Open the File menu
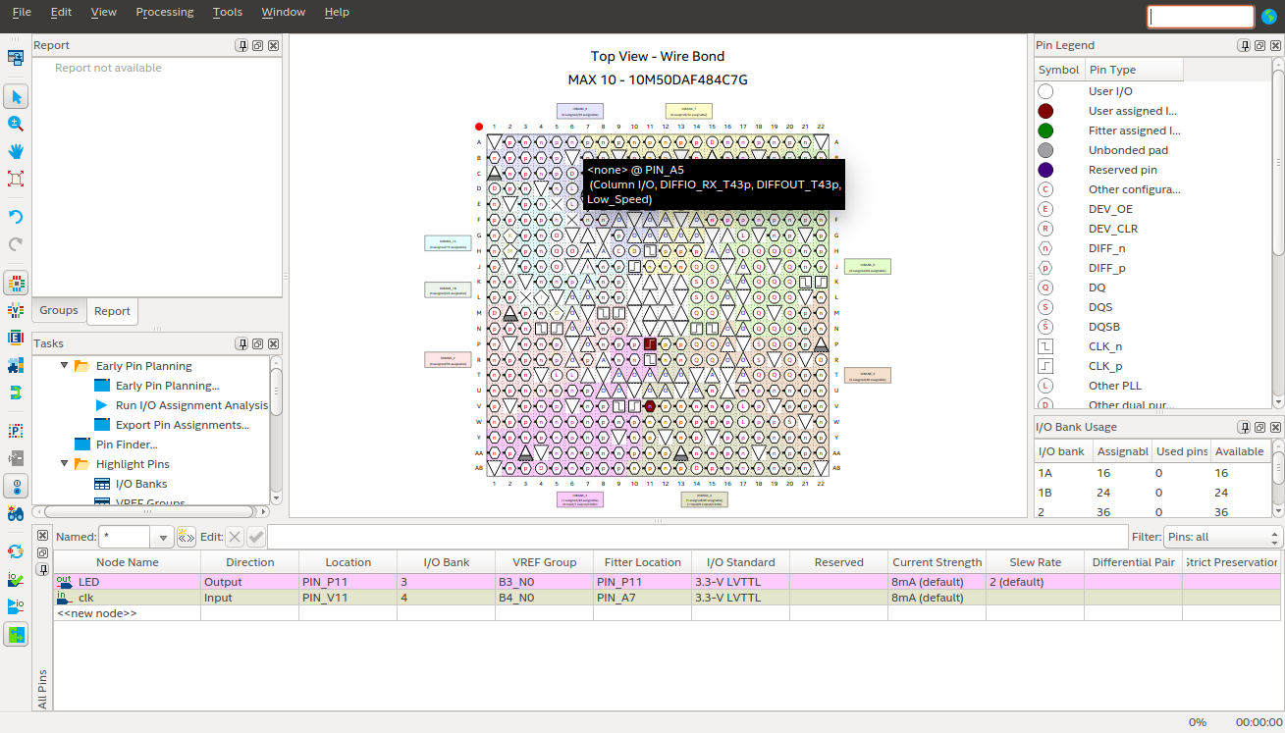Viewport: 1285px width, 733px height. click(x=22, y=12)
